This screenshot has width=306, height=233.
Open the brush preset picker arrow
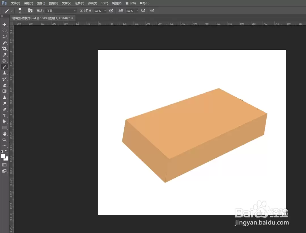point(24,11)
